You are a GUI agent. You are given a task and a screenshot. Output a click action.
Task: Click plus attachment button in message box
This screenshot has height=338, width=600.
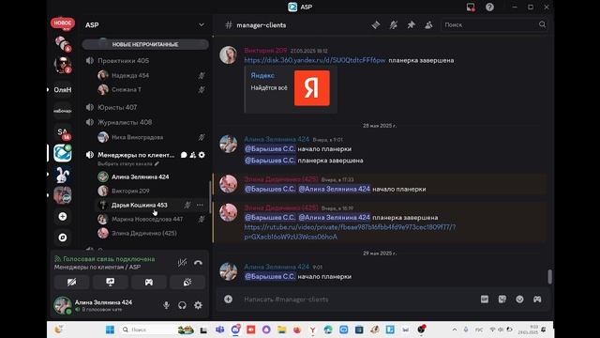229,300
